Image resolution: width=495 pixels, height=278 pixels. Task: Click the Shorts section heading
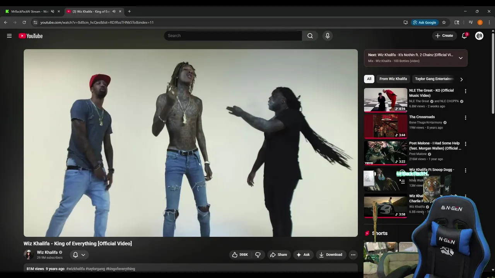pos(380,233)
